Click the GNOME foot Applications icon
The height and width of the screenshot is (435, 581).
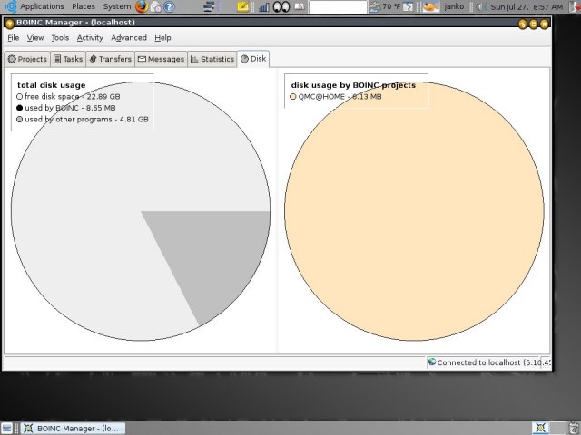tap(11, 6)
